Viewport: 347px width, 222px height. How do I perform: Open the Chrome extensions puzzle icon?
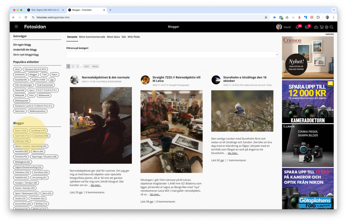(318, 17)
